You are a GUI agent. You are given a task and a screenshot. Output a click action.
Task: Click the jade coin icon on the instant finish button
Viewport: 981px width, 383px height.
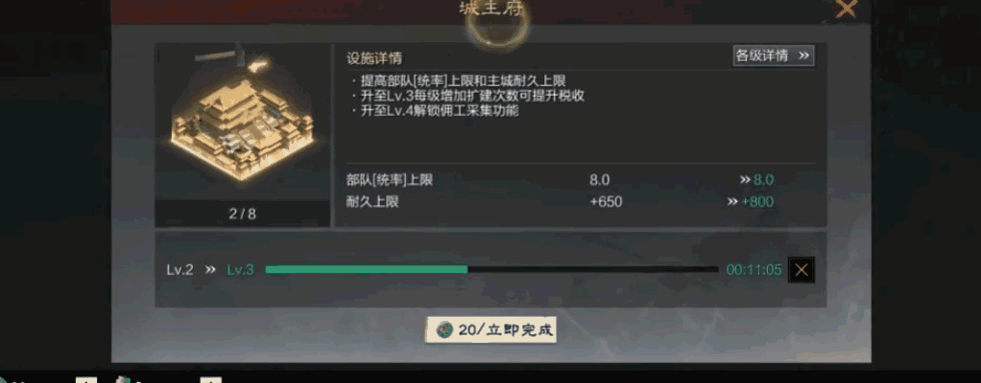click(444, 330)
